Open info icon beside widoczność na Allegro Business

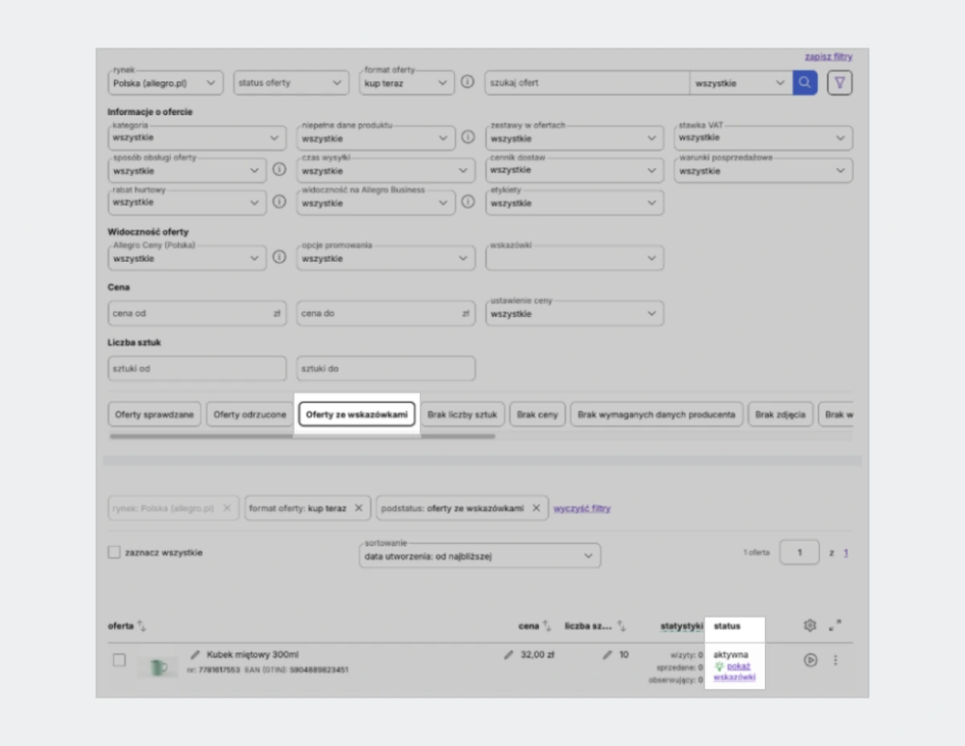point(468,201)
